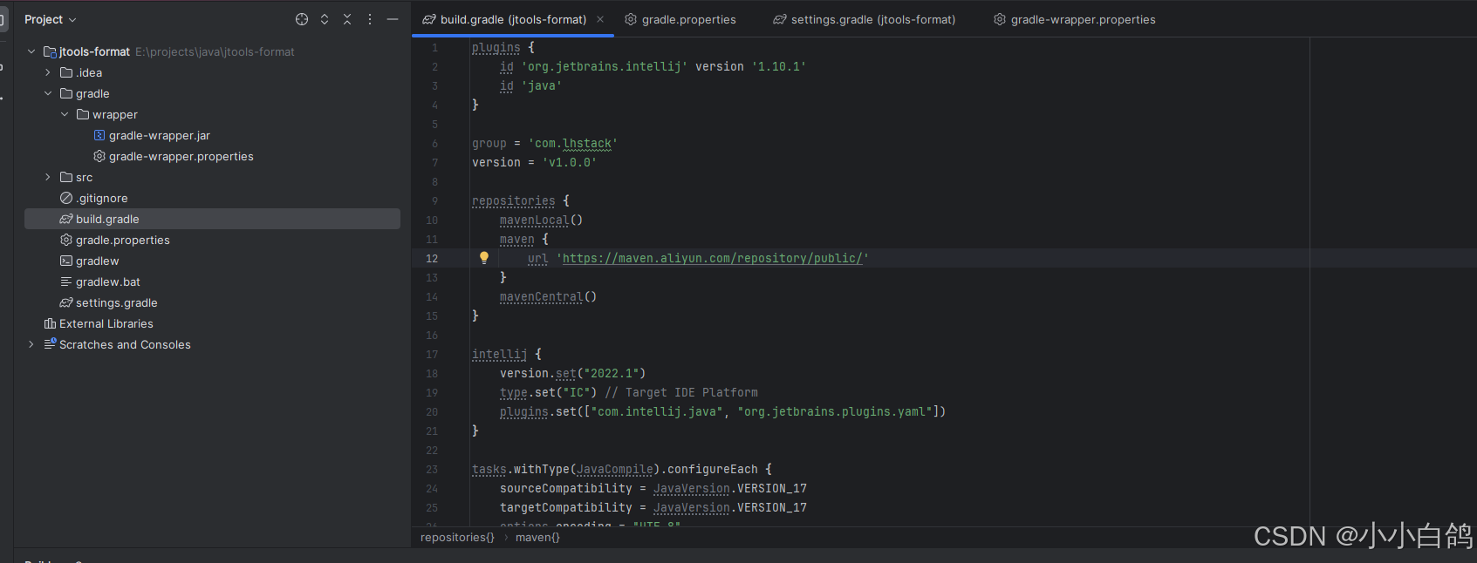Click Collapse All icon in Project panel
Image resolution: width=1477 pixels, height=563 pixels.
coord(347,19)
